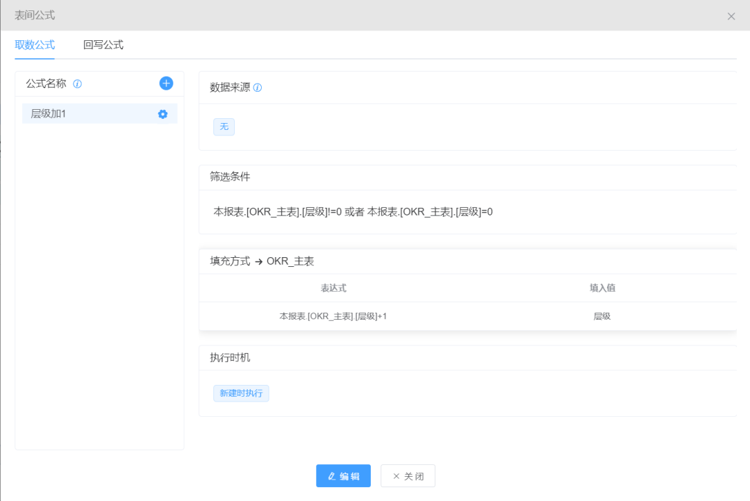Click the 筛选条件 section heading

coord(230,177)
